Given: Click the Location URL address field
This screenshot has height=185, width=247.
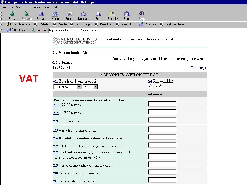Looking at the screenshot, I should tap(148, 30).
